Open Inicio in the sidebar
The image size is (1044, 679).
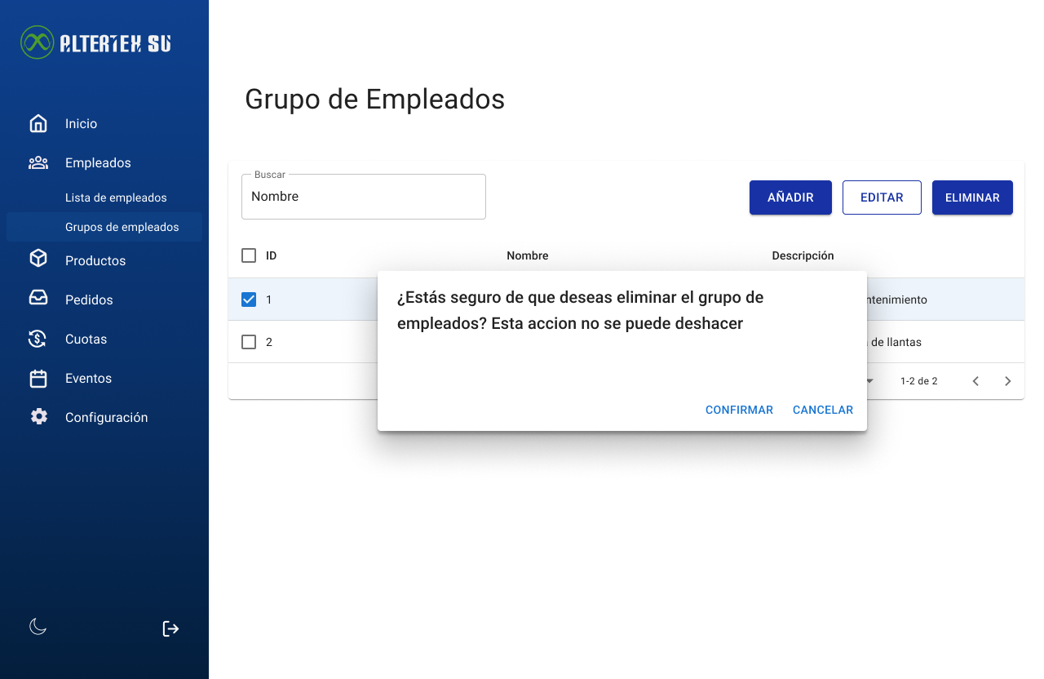(104, 124)
